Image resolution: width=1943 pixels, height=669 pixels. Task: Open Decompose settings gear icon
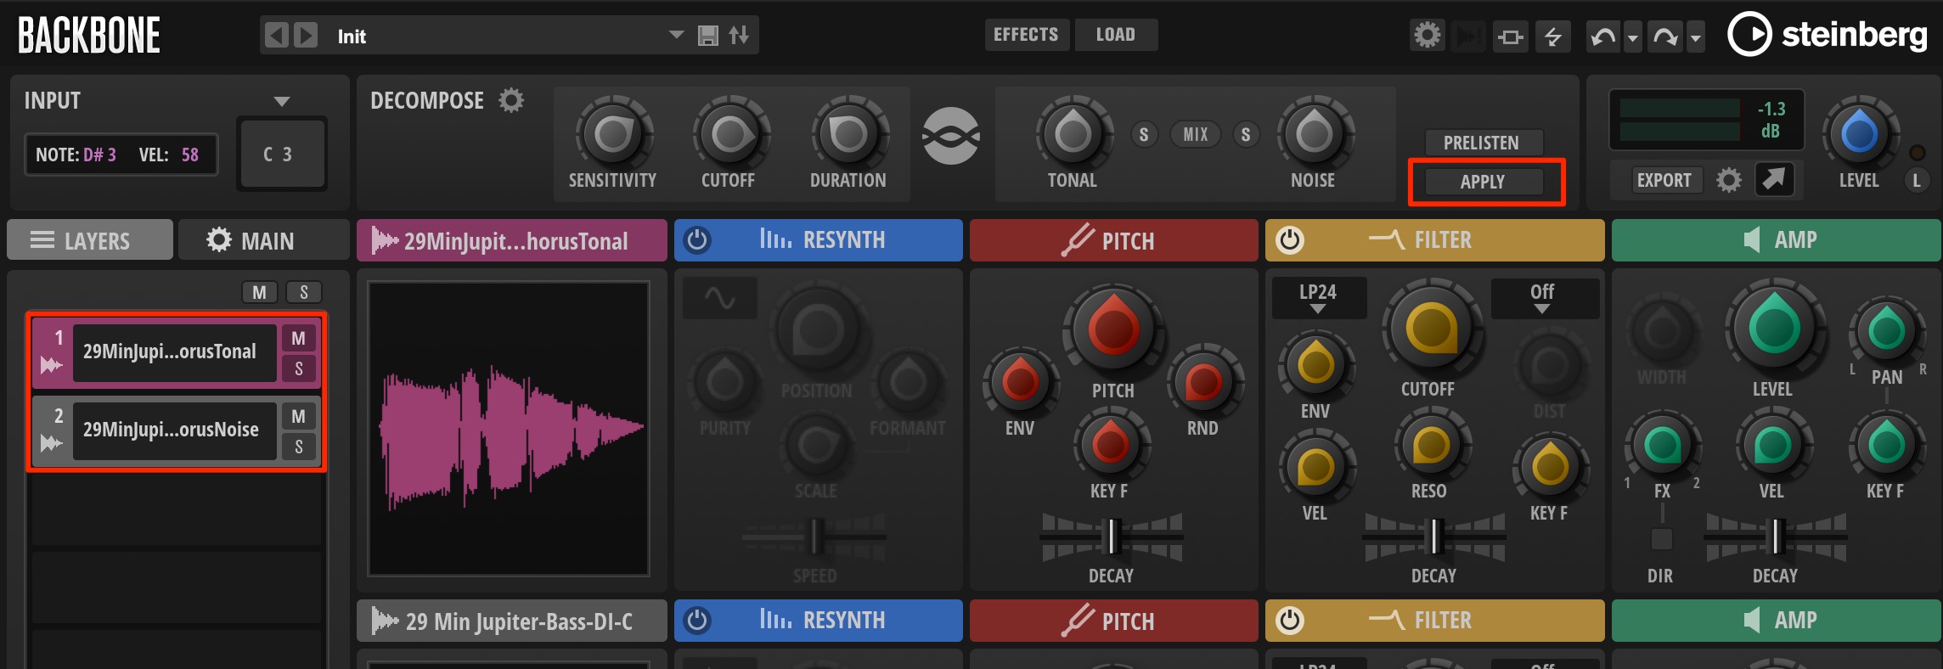coord(511,101)
